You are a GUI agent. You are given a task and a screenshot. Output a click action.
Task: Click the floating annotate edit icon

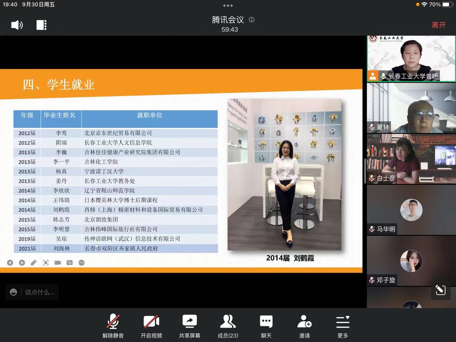(440, 290)
